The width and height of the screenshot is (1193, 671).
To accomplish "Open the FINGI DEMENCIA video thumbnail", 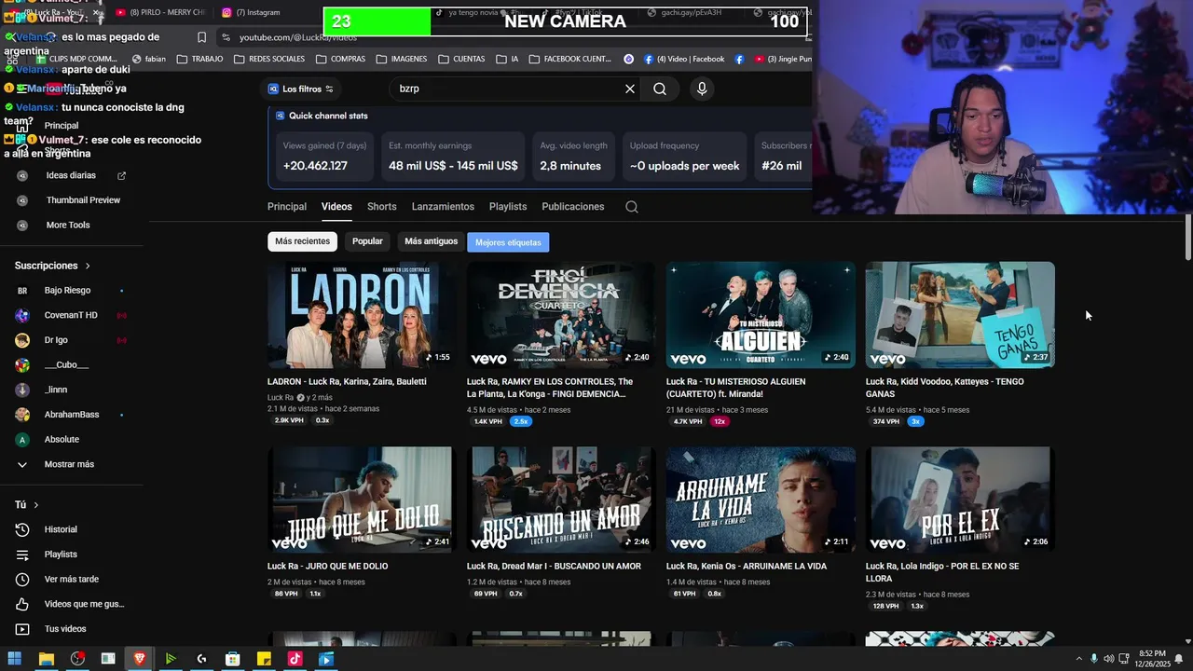I will pyautogui.click(x=561, y=315).
